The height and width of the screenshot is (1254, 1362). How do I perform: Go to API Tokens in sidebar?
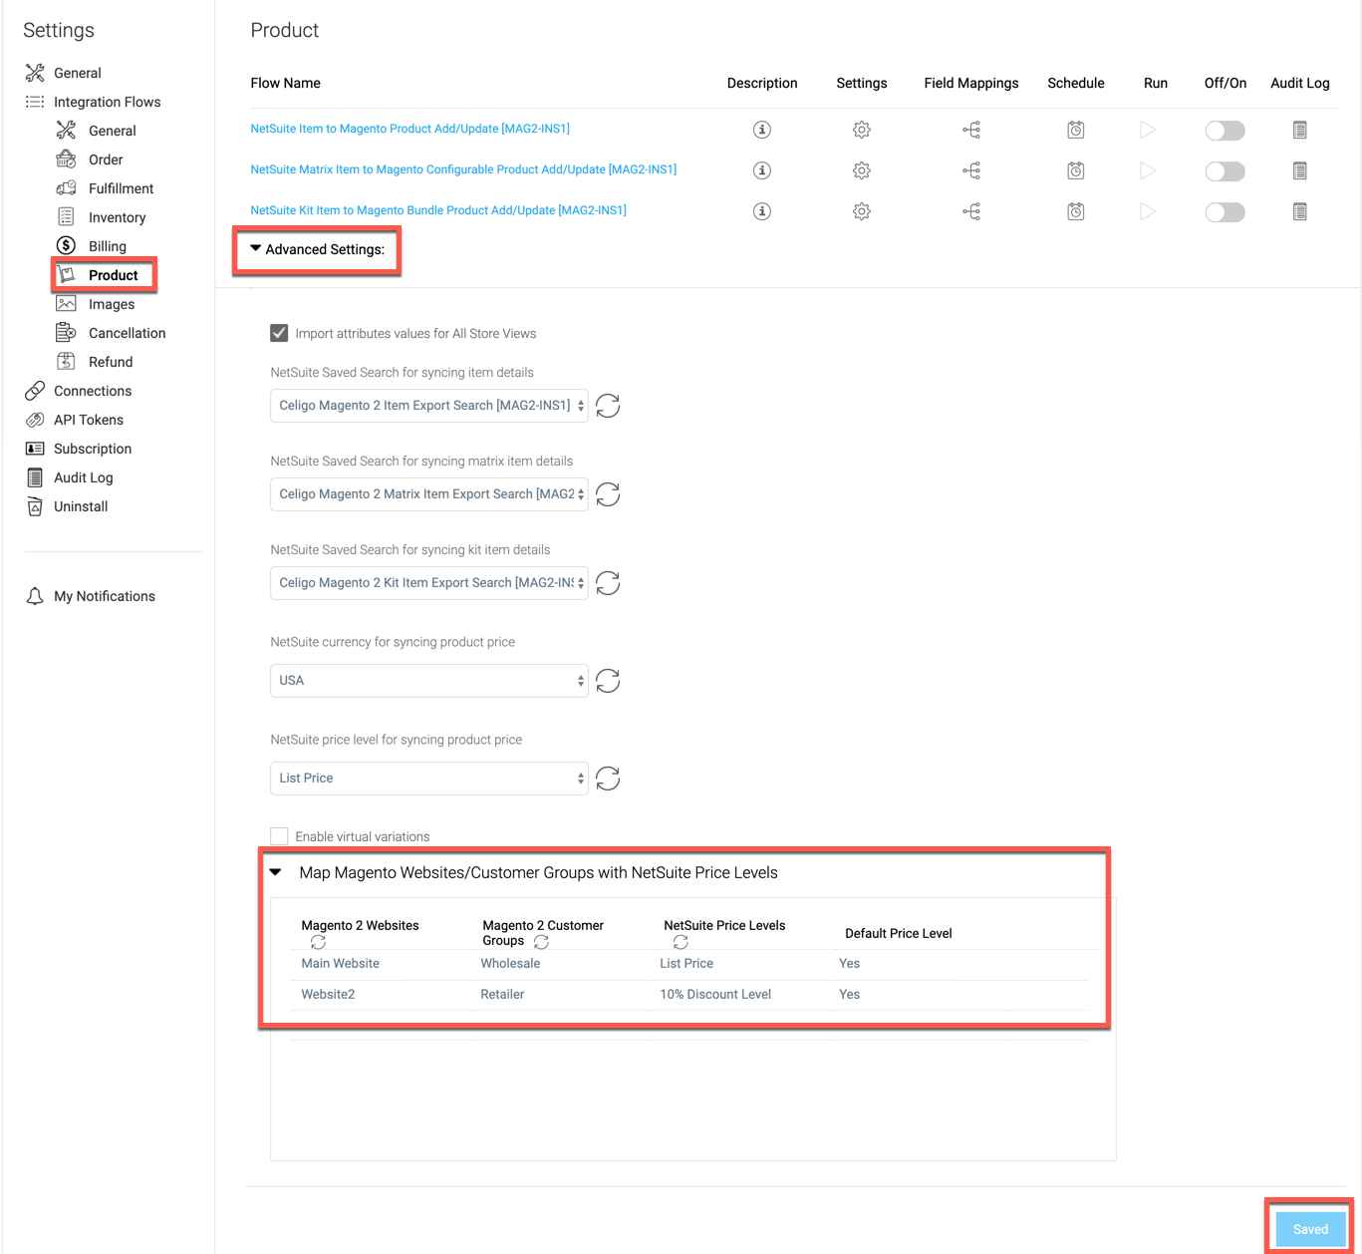[74, 420]
